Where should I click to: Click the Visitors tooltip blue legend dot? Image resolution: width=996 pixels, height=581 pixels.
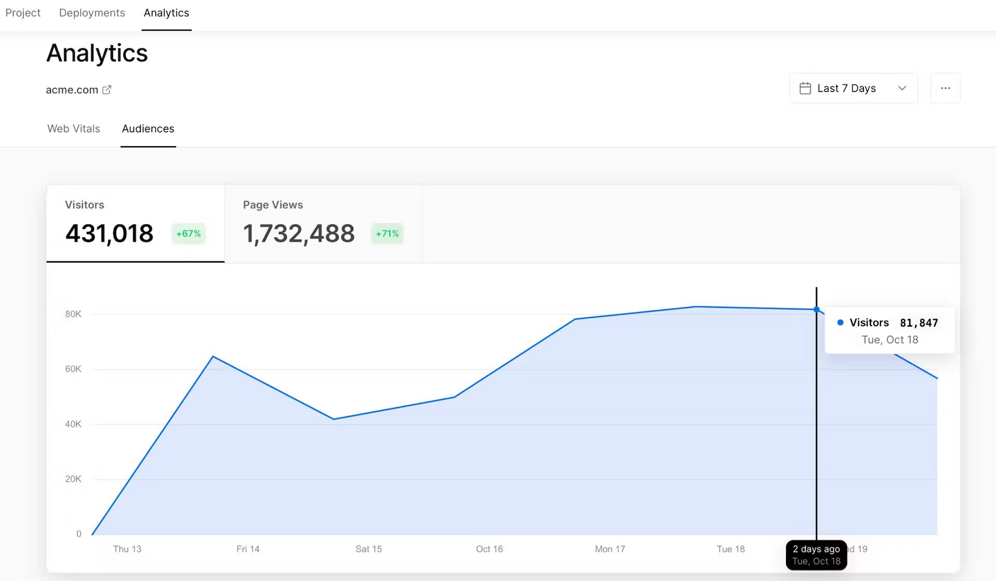(x=840, y=322)
